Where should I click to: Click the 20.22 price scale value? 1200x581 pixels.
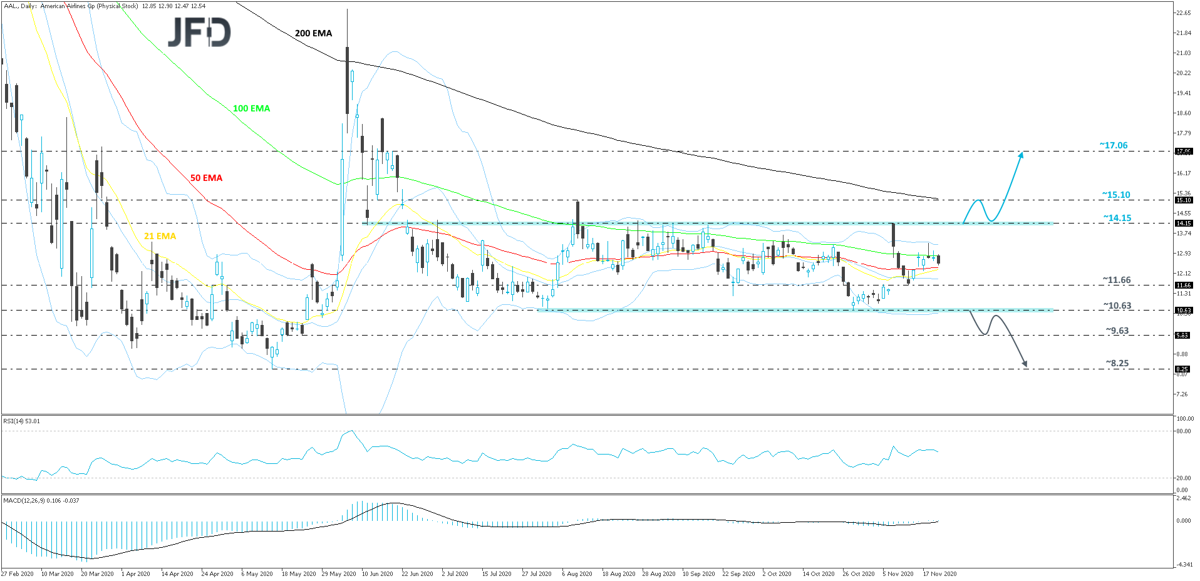pos(1183,73)
